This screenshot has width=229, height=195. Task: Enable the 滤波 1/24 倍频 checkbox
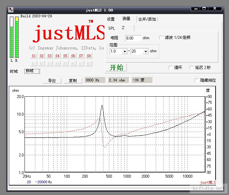[x=161, y=38]
